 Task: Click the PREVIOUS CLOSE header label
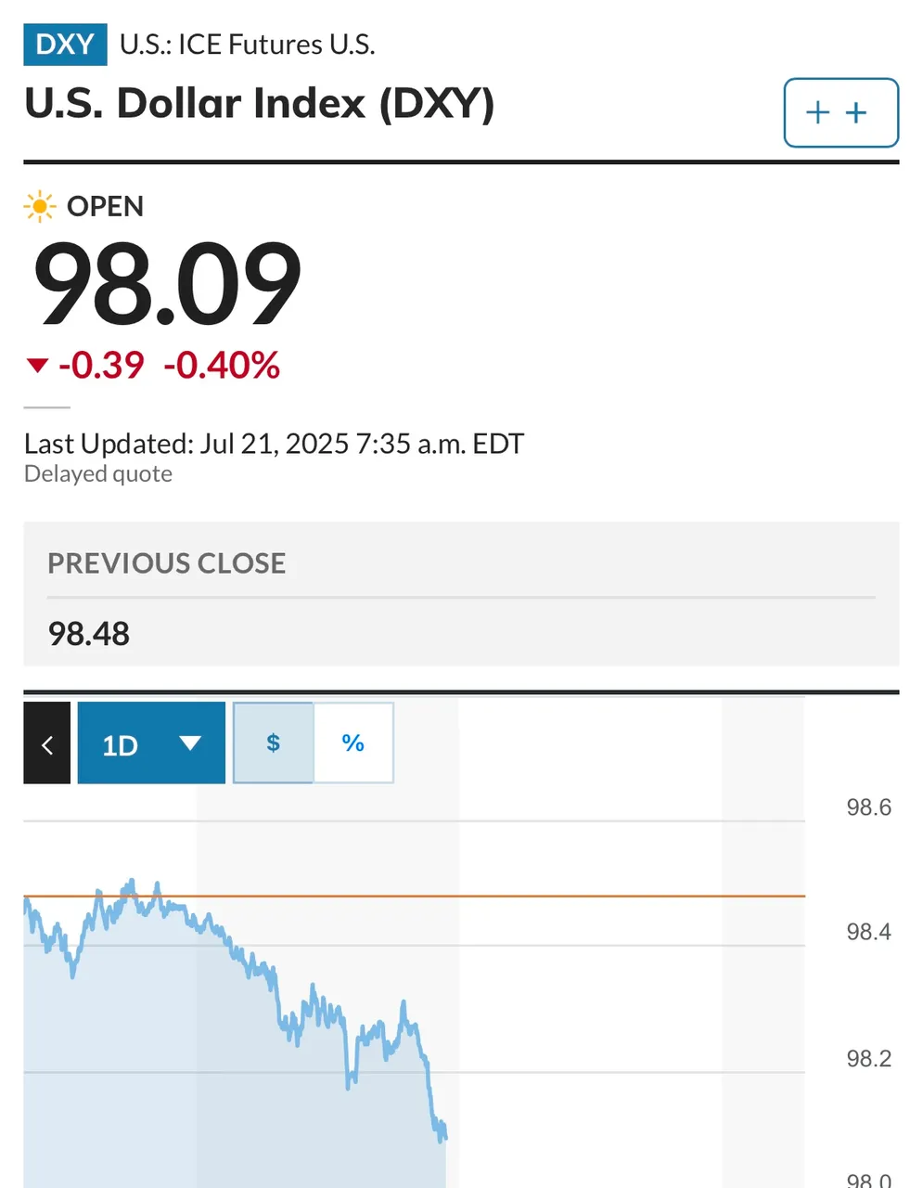coord(167,563)
